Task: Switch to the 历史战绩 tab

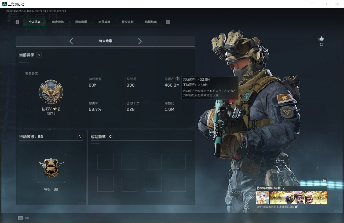Action: [58, 22]
